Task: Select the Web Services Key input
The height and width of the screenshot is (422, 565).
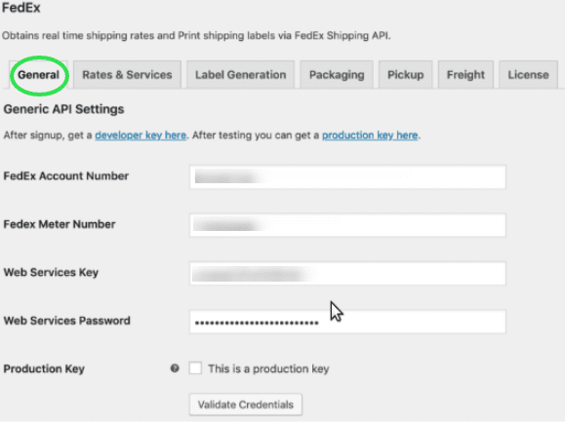Action: (347, 274)
